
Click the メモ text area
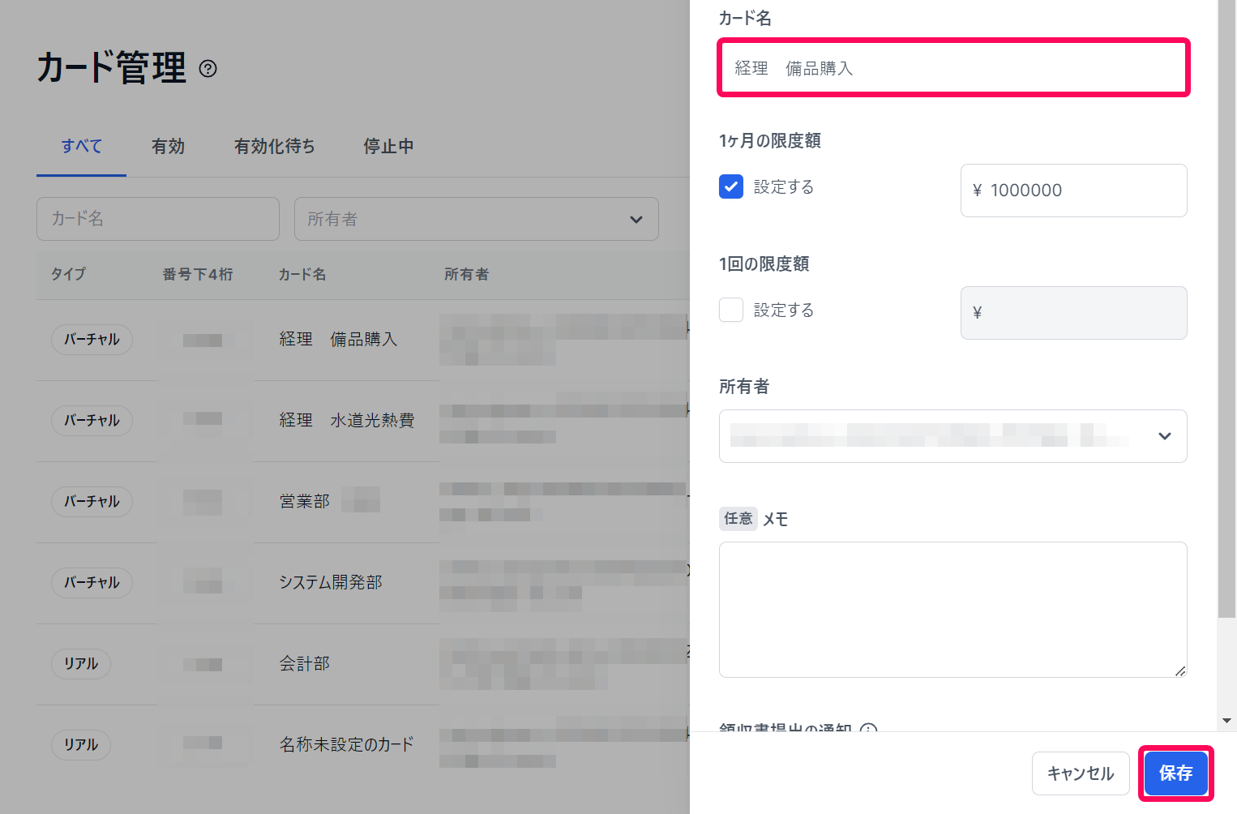[x=953, y=610]
